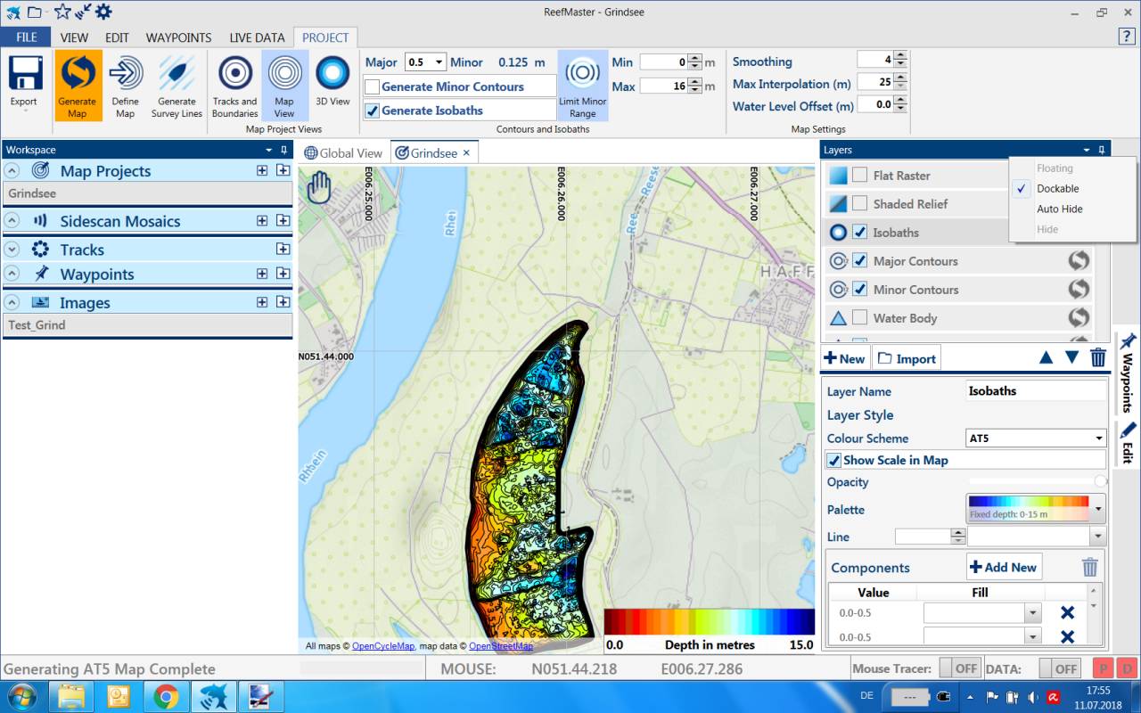Select Generate Survey Lines tool

click(x=176, y=74)
